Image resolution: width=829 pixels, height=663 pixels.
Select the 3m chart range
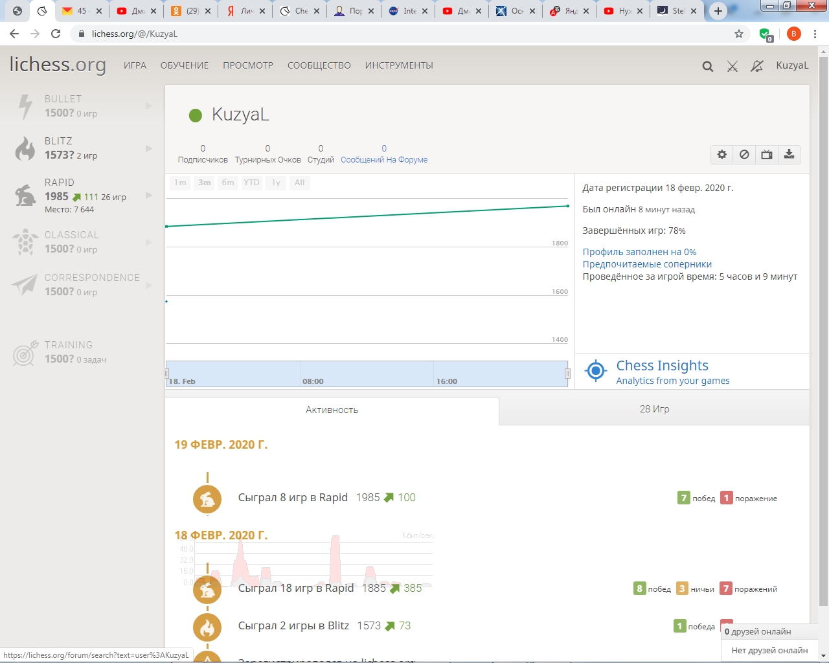[204, 183]
